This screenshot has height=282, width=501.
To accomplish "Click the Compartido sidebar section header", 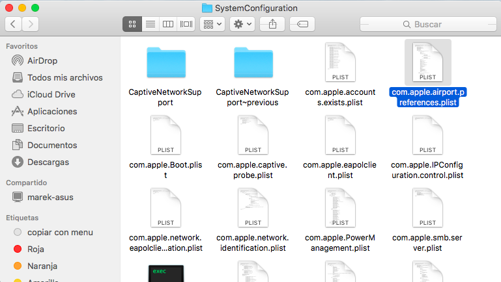I will [x=27, y=183].
